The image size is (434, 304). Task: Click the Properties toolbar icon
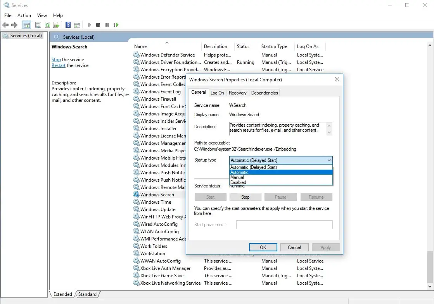(38, 25)
